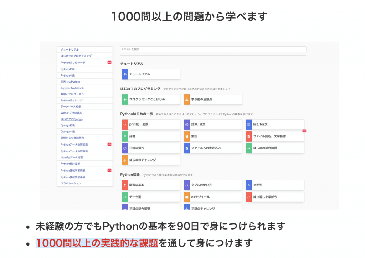Select Python中級 in the sidebar
The width and height of the screenshot is (365, 258).
pos(68,75)
